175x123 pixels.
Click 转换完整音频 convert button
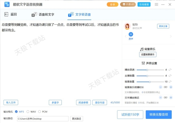click(x=159, y=115)
